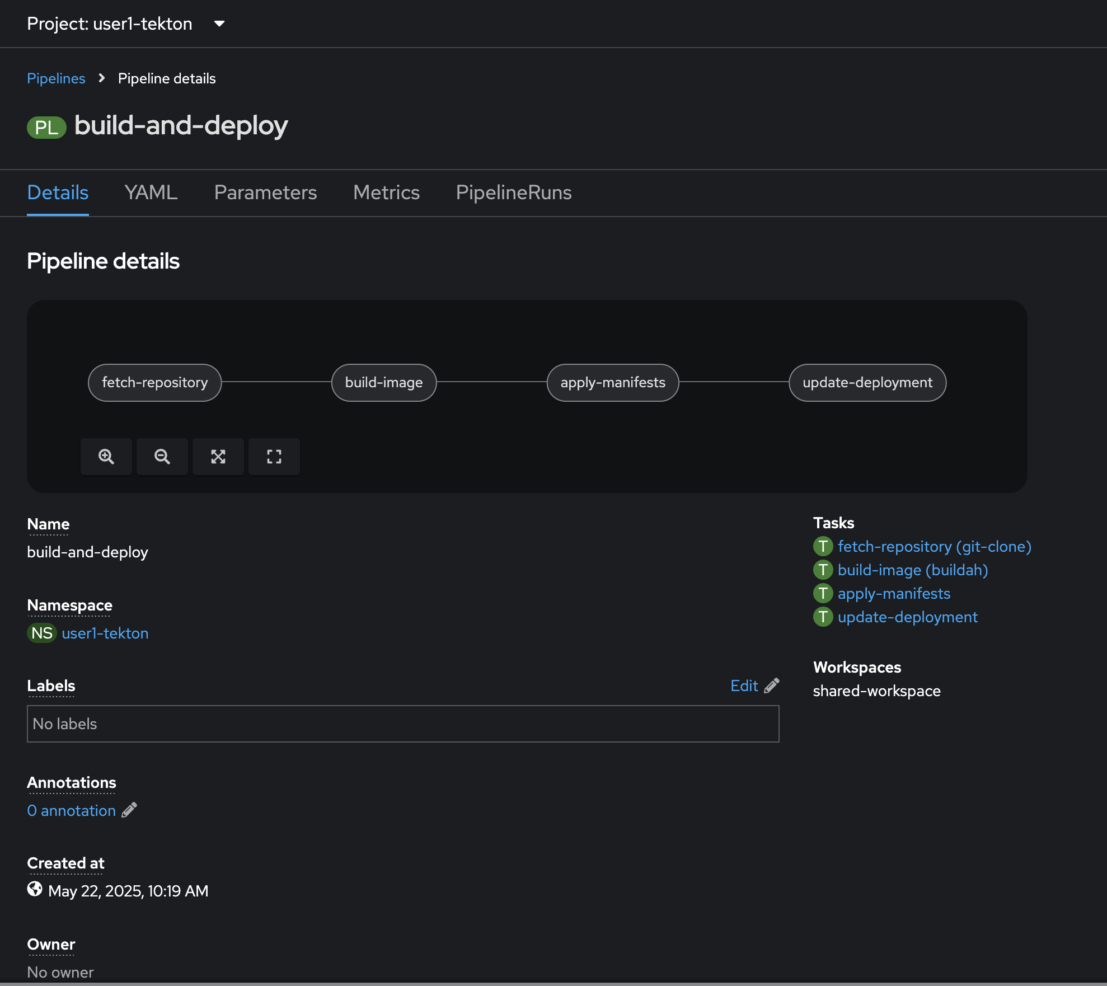1107x986 pixels.
Task: Click the NS namespace badge
Action: (42, 633)
